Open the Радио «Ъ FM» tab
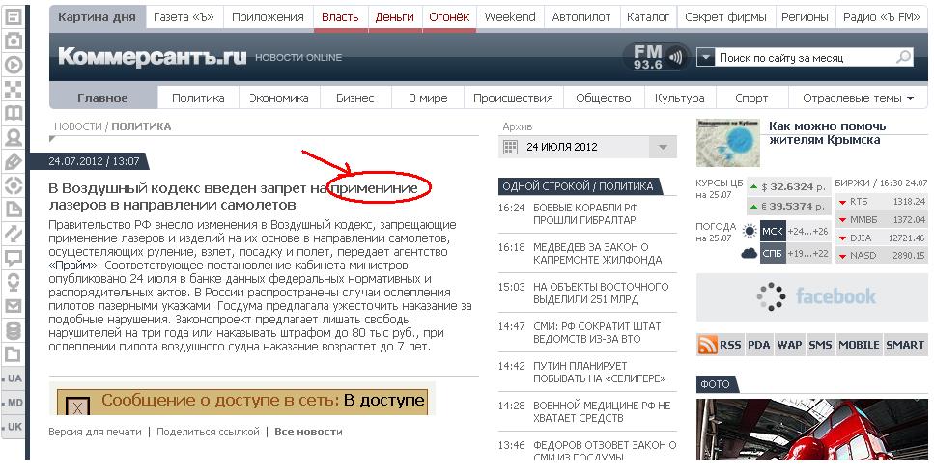Image resolution: width=934 pixels, height=476 pixels. click(882, 17)
